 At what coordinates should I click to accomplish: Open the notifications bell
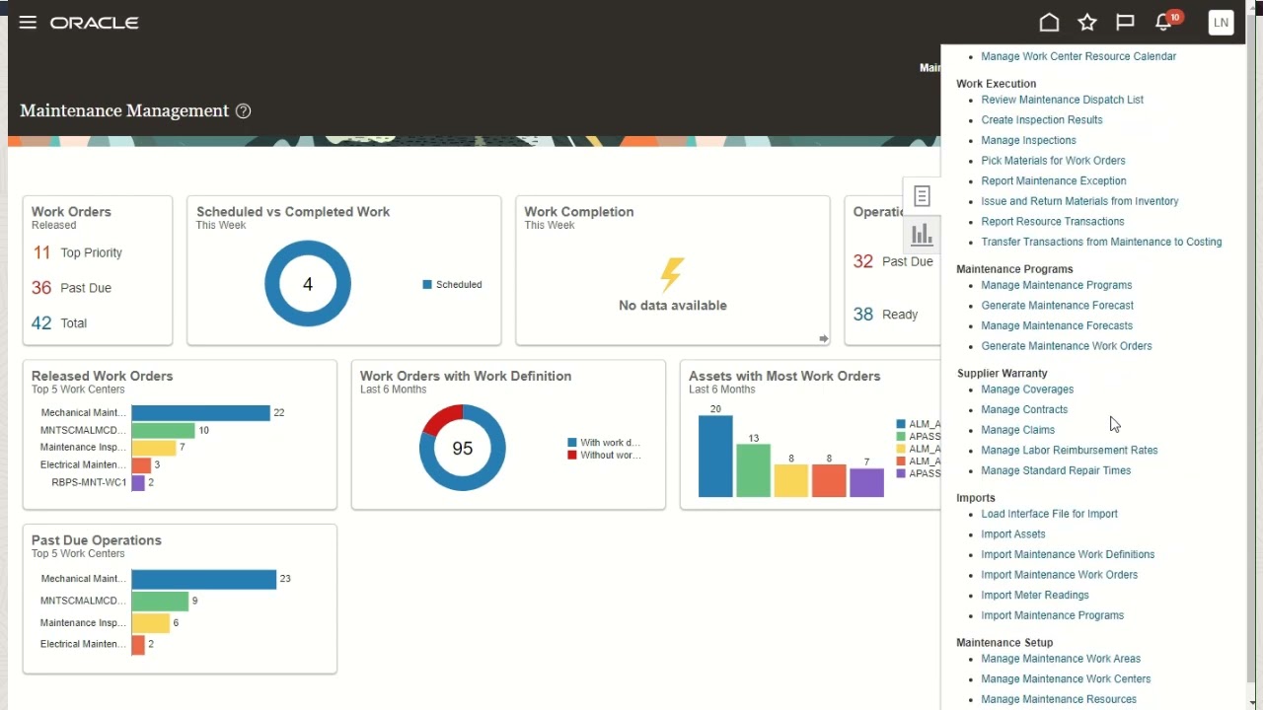(x=1165, y=22)
